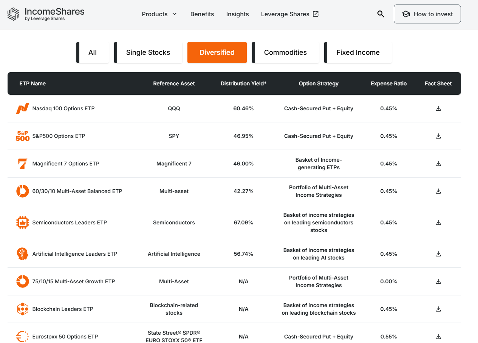Switch to the Commodities tab
Viewport: 478px width, 343px height.
[285, 53]
